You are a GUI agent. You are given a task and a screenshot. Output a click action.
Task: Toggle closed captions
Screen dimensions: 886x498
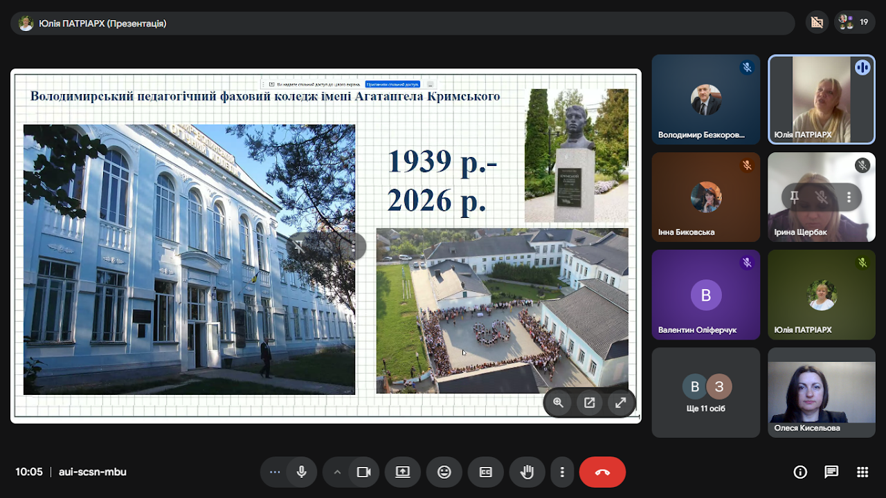point(486,472)
